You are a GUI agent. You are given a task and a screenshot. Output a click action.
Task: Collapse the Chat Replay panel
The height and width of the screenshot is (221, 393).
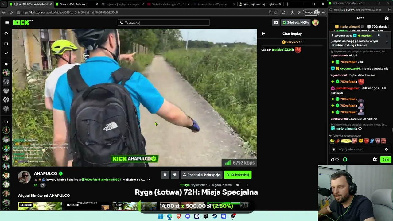pyautogui.click(x=263, y=34)
